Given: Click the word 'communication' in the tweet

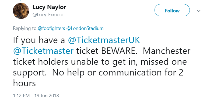Looking at the screenshot, I should 132,73.
